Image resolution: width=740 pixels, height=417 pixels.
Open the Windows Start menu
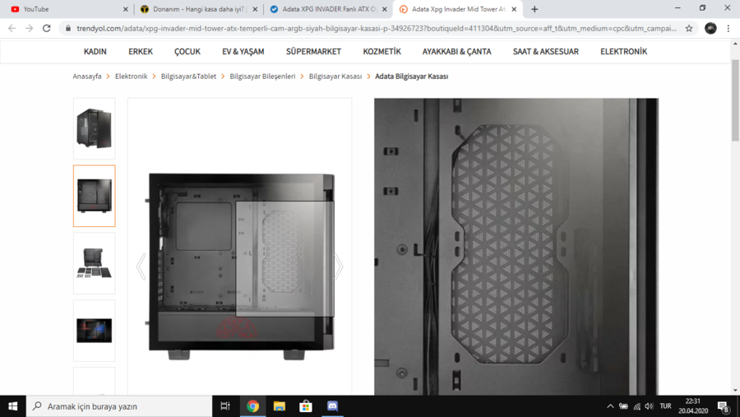click(12, 406)
